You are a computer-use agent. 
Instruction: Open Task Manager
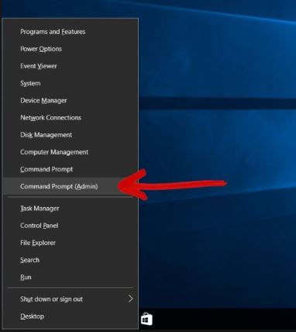pyautogui.click(x=71, y=209)
